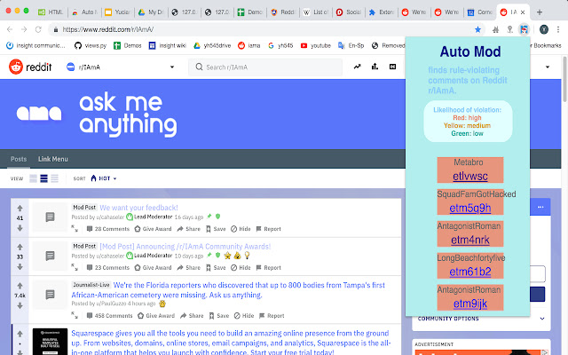Open a new browser tab with plus button

coord(540,12)
